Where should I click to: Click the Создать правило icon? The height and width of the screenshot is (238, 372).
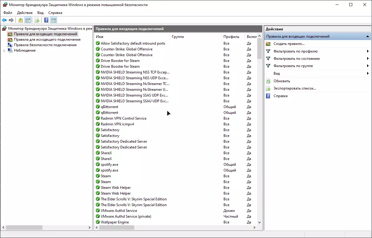tap(268, 44)
